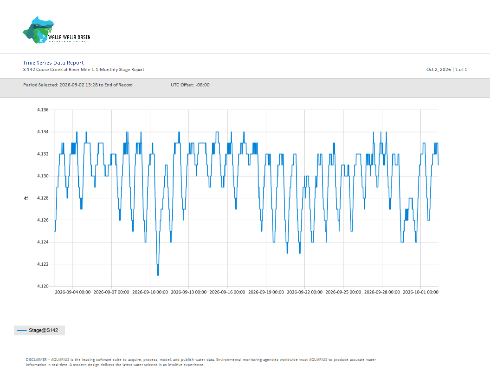Click the 2026-09-04 00:00 axis label

[73, 292]
